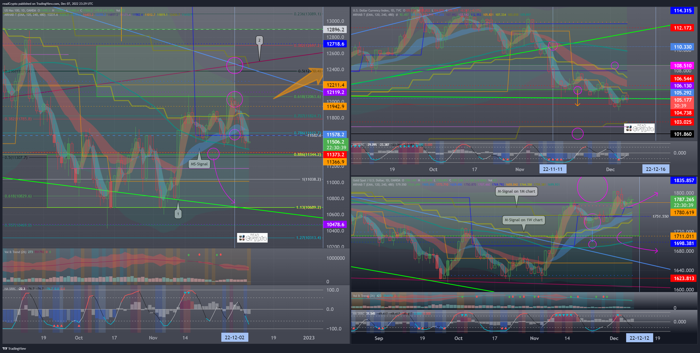This screenshot has width=700, height=353.
Task: Click the 0.886(11344.2) Fibonacci label
Action: 307,155
